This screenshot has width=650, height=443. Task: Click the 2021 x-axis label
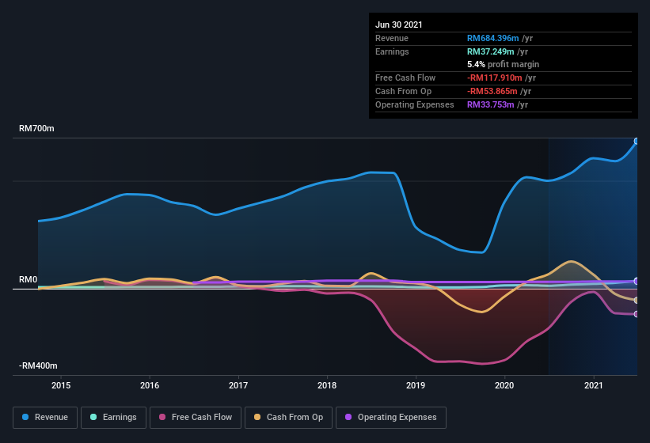(594, 385)
